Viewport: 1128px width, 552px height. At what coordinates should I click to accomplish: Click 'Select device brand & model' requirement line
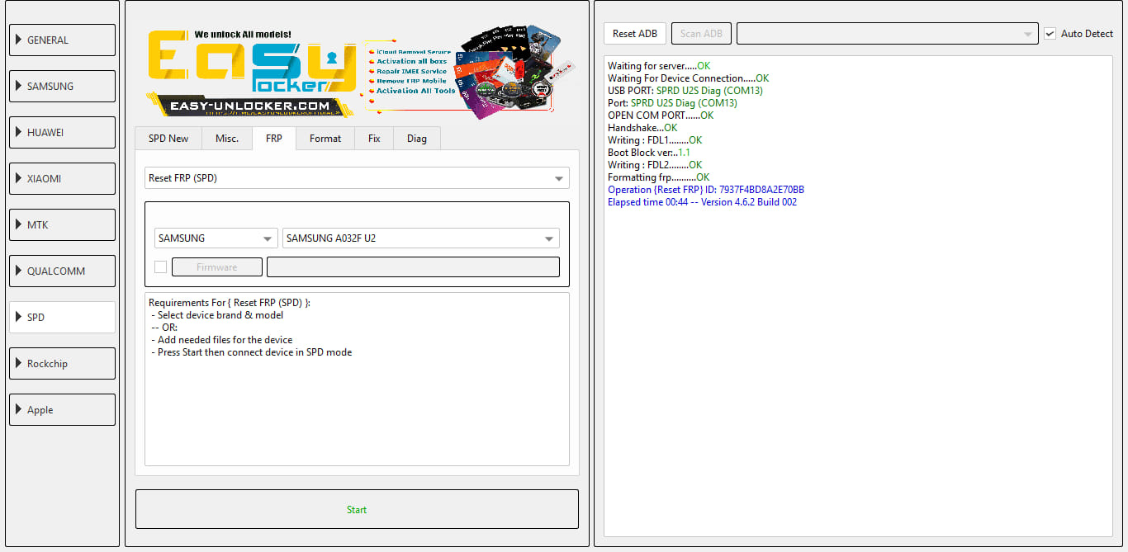(217, 315)
